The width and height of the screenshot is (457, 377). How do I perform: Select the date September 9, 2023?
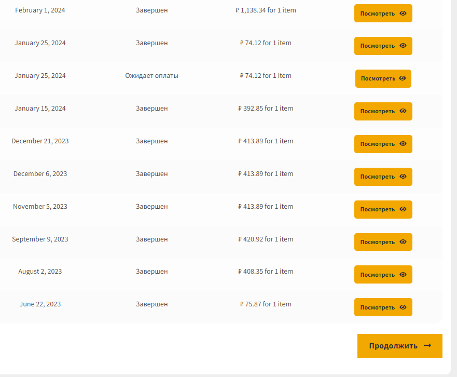tap(40, 239)
